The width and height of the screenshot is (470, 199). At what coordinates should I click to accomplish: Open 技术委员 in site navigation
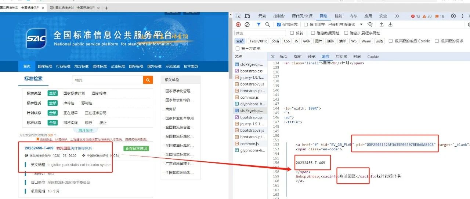click(191, 66)
